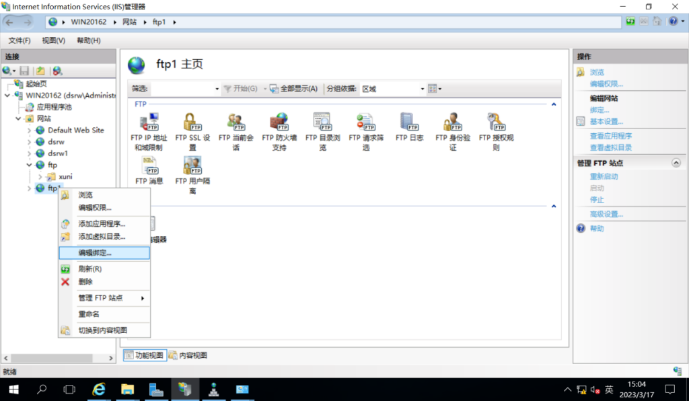Image resolution: width=689 pixels, height=401 pixels.
Task: Open the 文件(F) menu
Action: [x=20, y=40]
